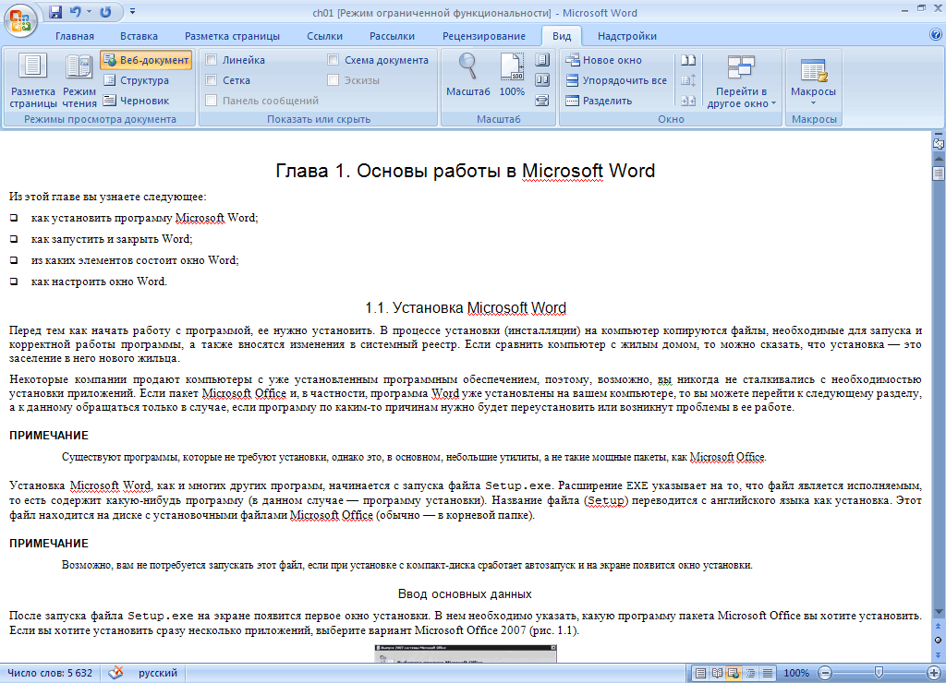
Task: Click the Макросы icon
Action: click(813, 70)
